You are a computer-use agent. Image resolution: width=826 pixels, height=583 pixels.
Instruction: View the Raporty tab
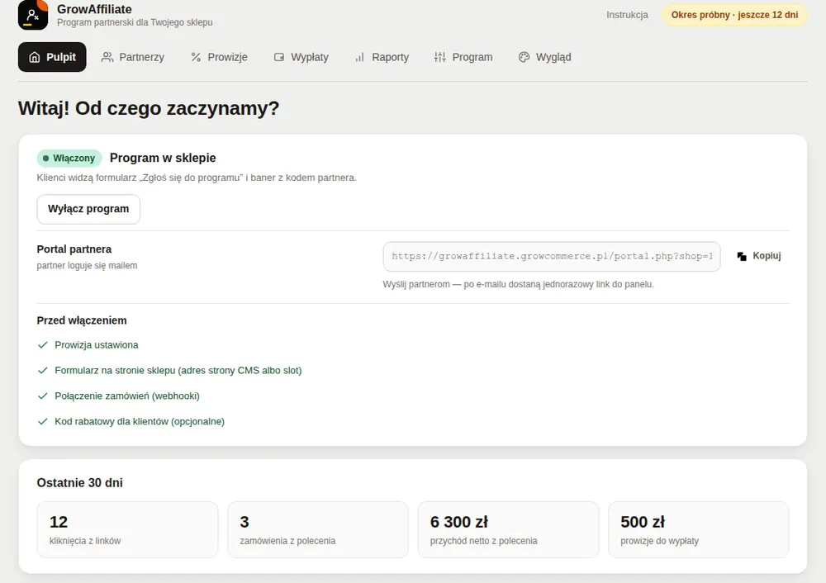point(382,57)
